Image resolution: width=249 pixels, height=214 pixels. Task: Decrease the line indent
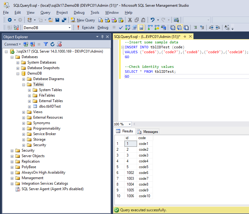tap(211, 28)
